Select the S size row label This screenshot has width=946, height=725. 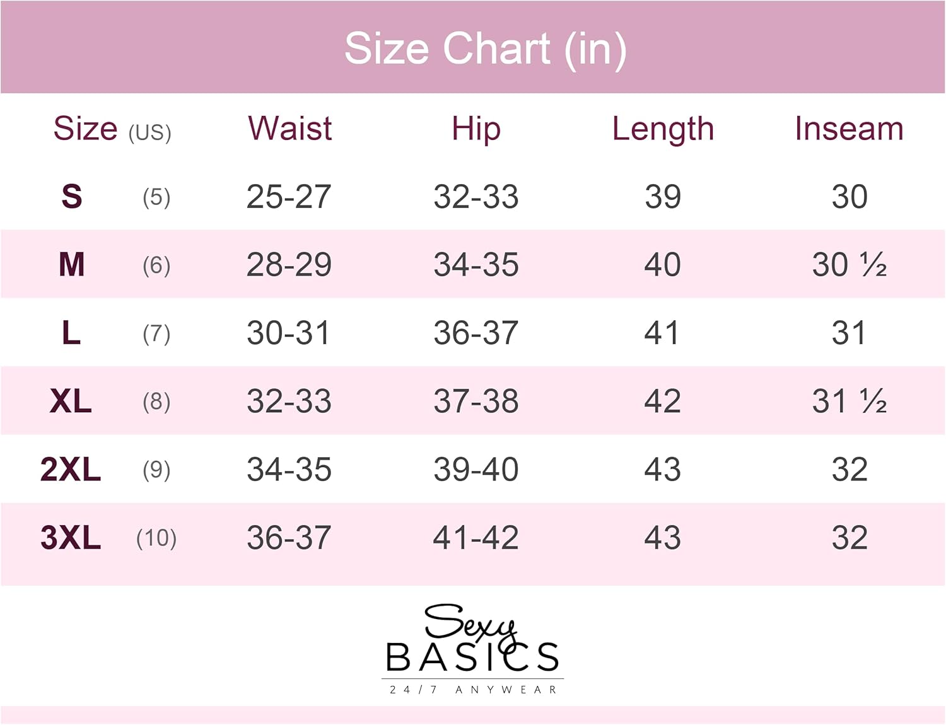tap(72, 197)
